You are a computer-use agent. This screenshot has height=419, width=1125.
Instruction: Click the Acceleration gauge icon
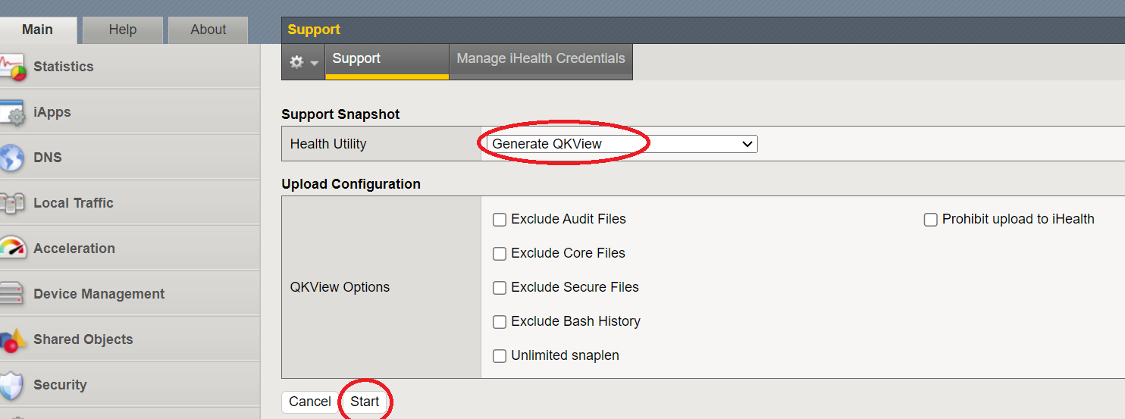[13, 248]
